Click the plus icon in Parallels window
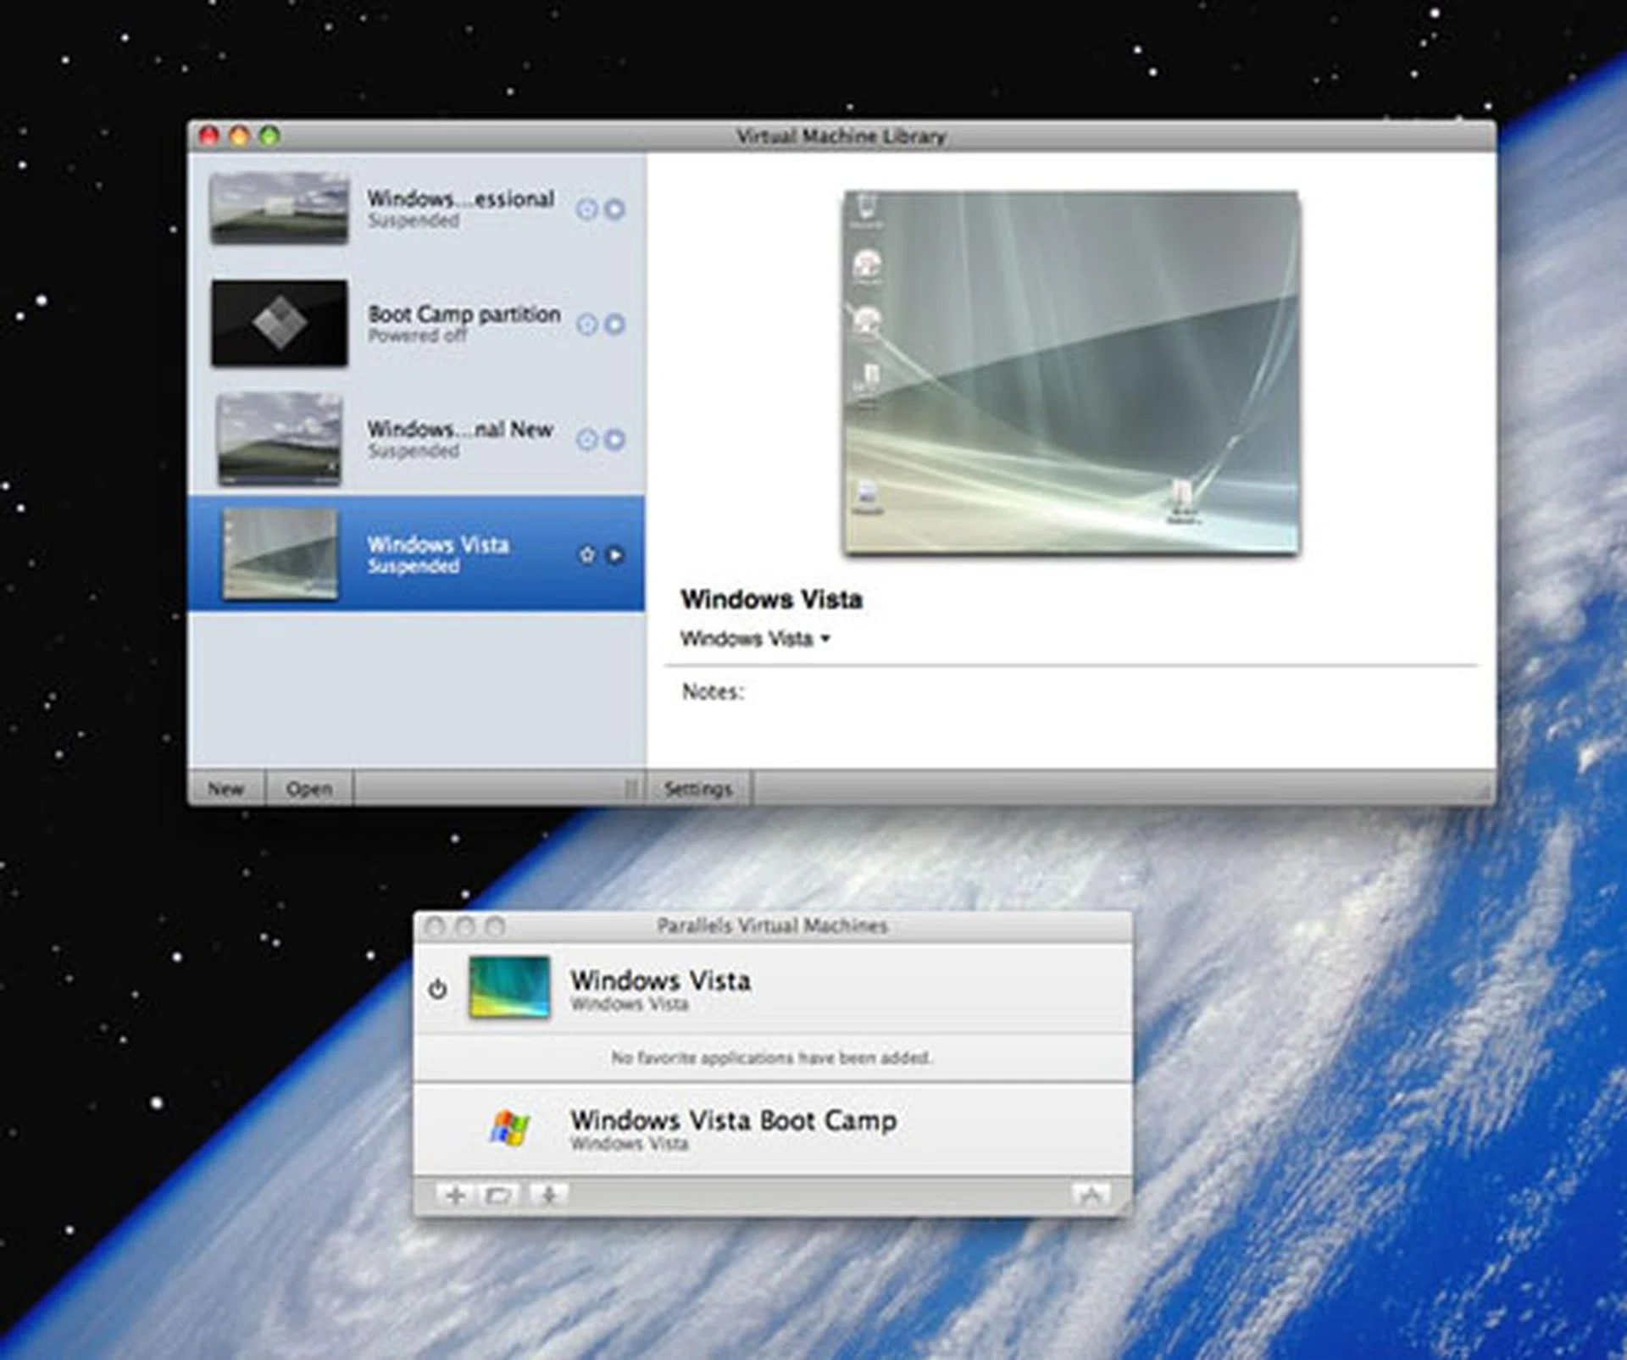 [455, 1195]
